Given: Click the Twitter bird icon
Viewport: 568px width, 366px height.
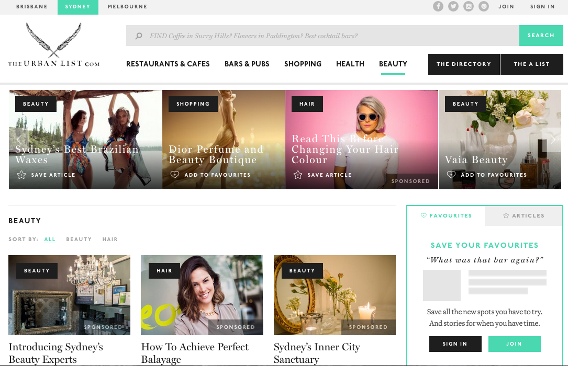Looking at the screenshot, I should 453,7.
